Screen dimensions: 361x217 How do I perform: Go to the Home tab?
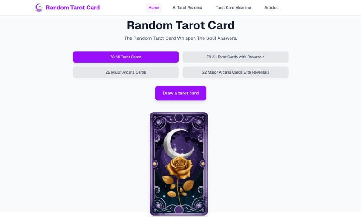(154, 8)
